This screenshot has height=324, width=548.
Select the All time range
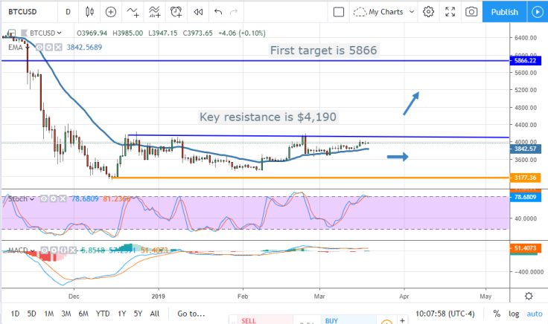[x=154, y=314]
